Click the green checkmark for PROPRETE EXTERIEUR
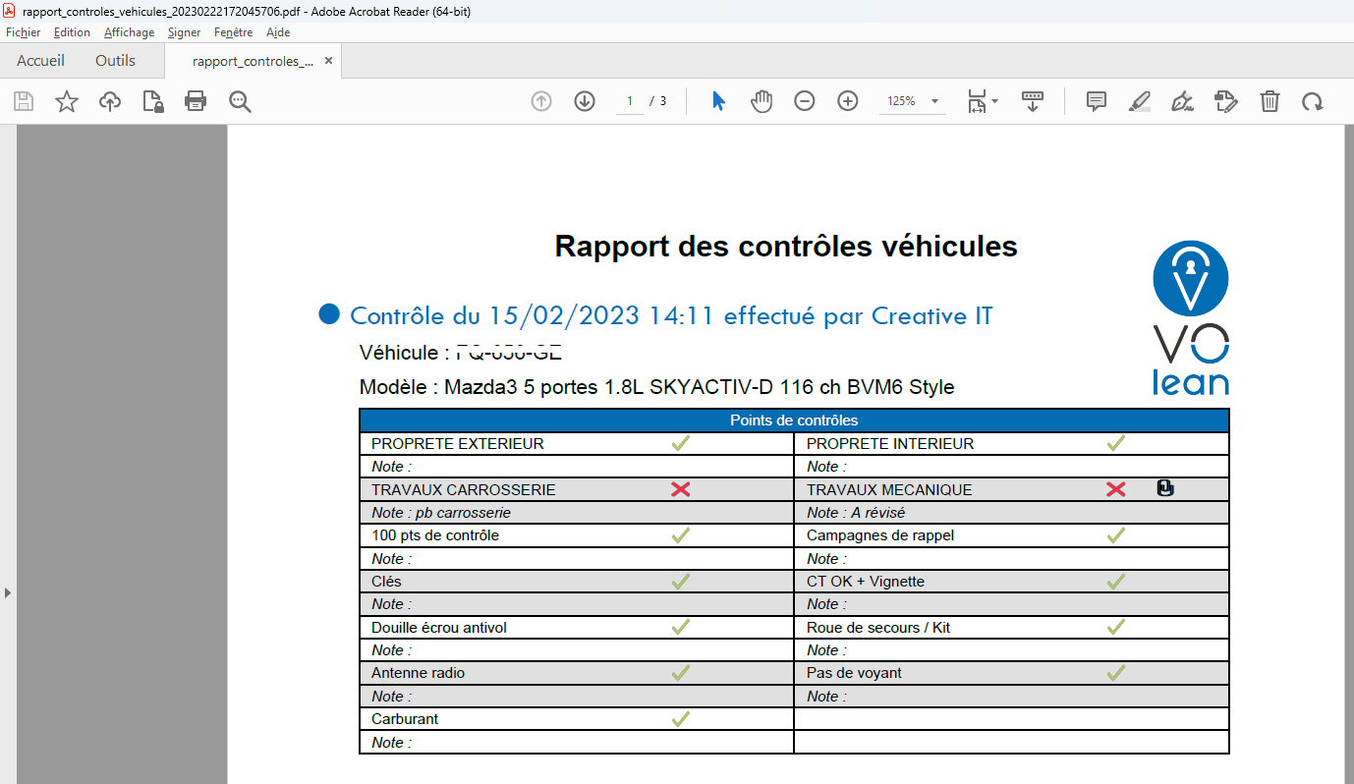The height and width of the screenshot is (784, 1354). pyautogui.click(x=680, y=443)
